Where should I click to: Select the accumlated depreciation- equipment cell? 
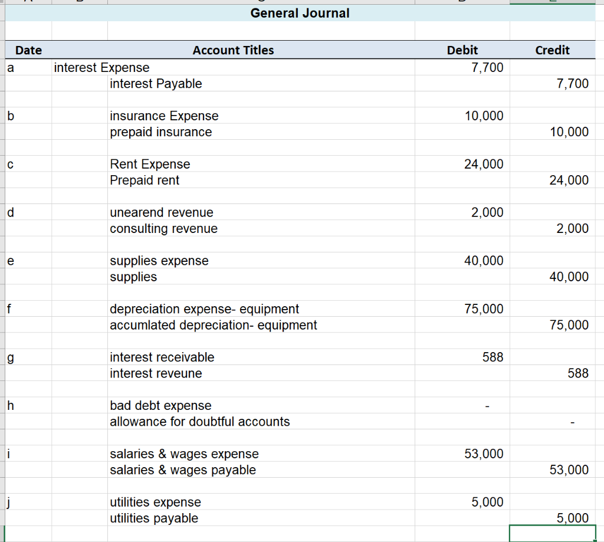click(x=261, y=325)
